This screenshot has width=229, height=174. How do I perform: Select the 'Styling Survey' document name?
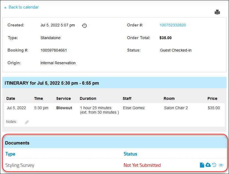pyautogui.click(x=20, y=165)
